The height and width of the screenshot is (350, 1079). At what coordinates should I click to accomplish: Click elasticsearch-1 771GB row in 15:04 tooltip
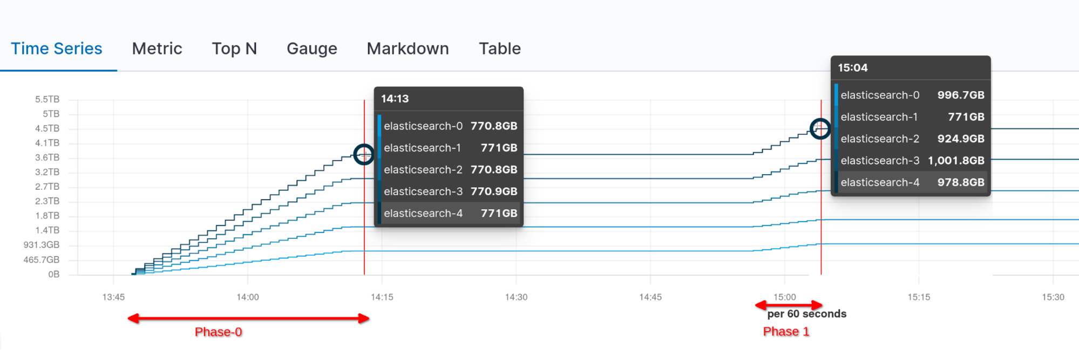(911, 117)
